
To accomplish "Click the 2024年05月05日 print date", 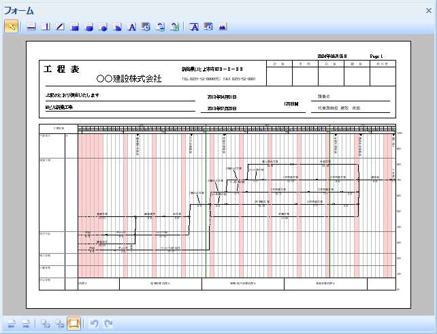I will point(332,56).
